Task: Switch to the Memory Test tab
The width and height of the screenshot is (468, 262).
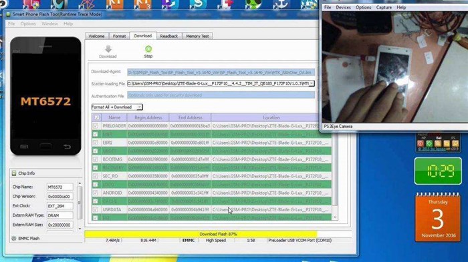Action: pyautogui.click(x=197, y=36)
